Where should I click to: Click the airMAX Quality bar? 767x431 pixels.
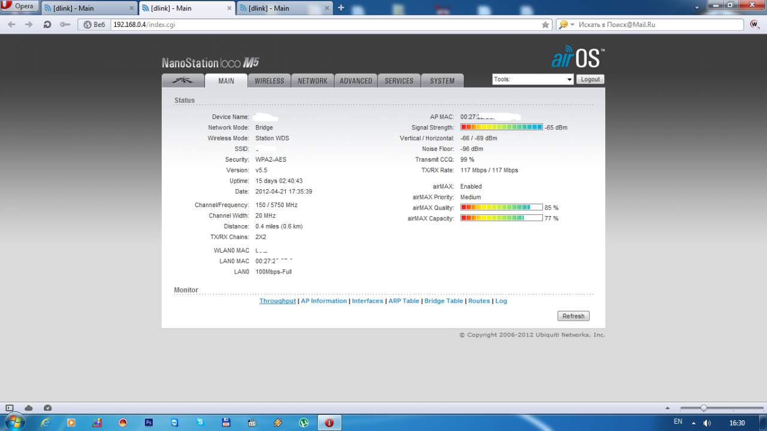pos(502,208)
